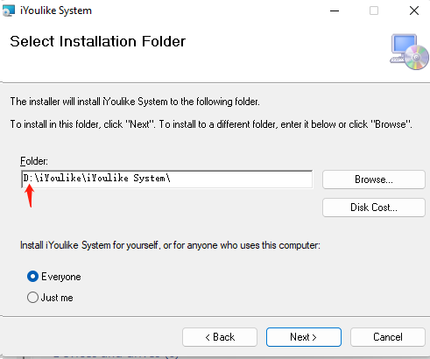Image resolution: width=430 pixels, height=359 pixels.
Task: Open the Disk Cost... dialog
Action: [x=374, y=208]
